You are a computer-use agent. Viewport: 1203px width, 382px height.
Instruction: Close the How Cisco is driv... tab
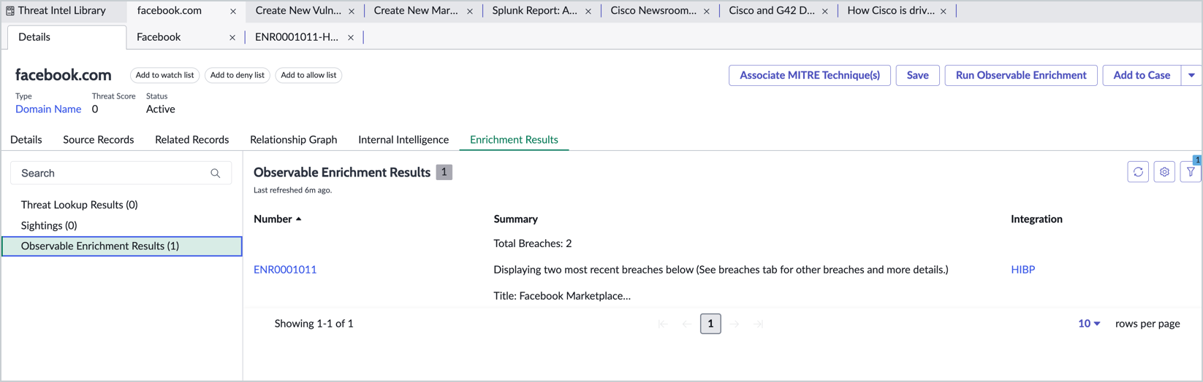click(x=944, y=12)
